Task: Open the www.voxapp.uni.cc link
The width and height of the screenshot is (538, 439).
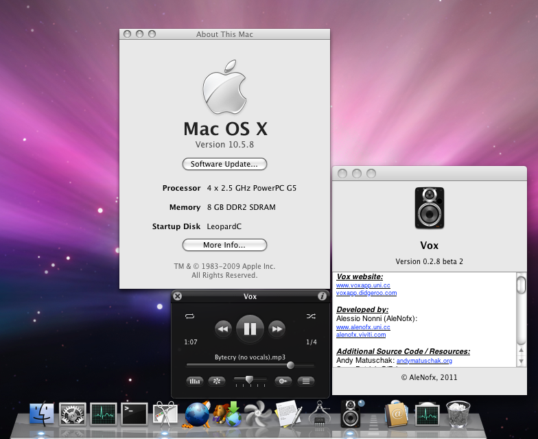Action: coord(363,285)
